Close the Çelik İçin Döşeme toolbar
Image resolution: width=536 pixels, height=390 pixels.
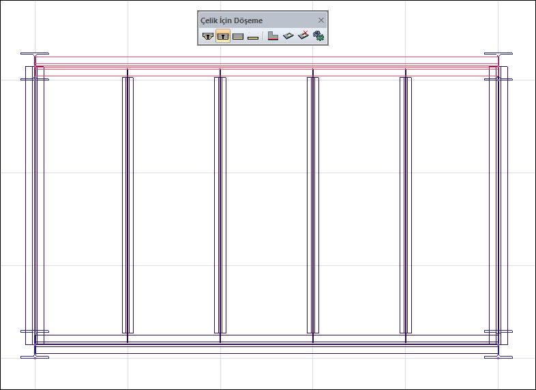tap(321, 20)
